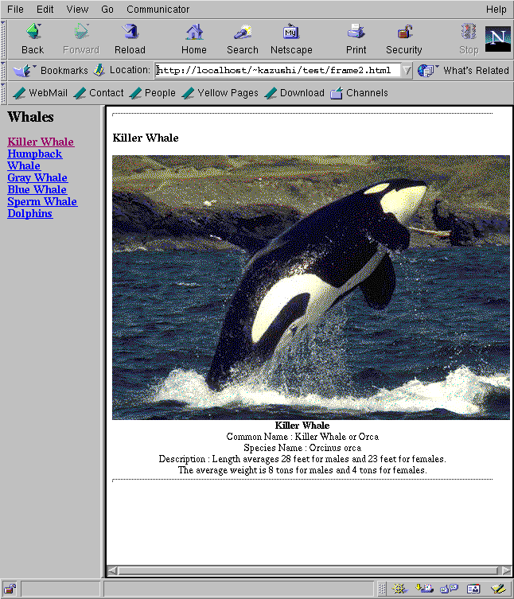Open the View menu
This screenshot has width=514, height=599.
77,10
